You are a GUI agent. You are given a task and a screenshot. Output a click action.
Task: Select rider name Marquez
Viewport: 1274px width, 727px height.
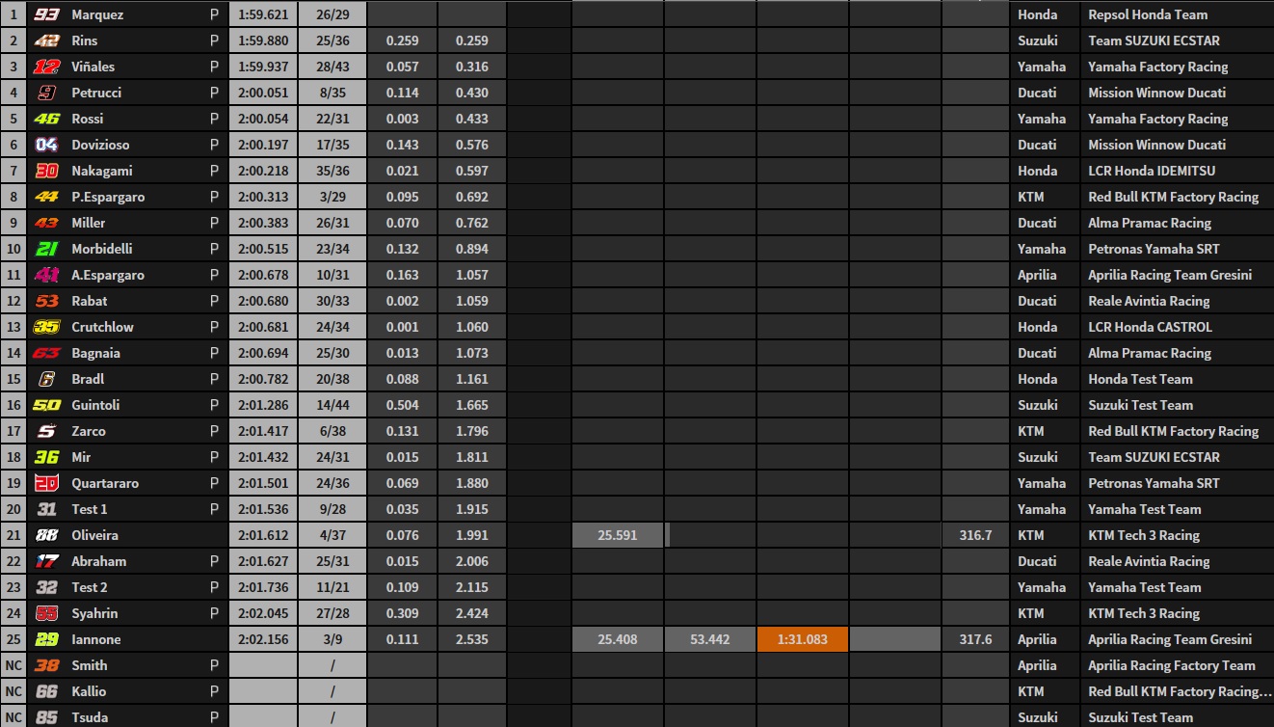97,14
